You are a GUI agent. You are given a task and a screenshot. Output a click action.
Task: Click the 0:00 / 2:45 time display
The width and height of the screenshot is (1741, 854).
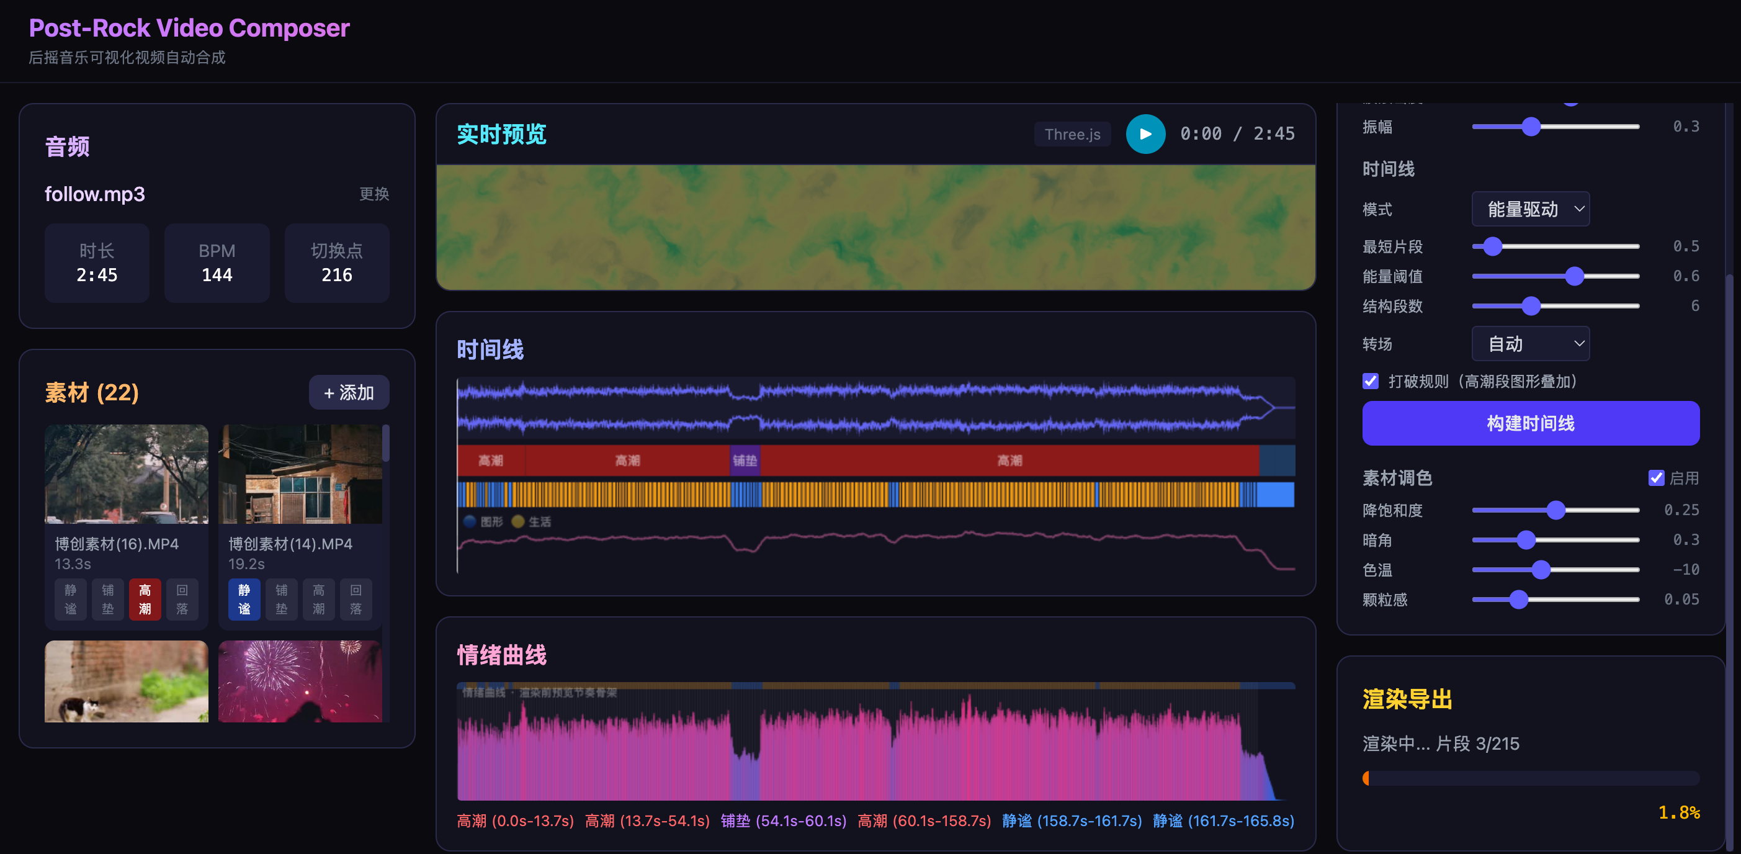[1237, 134]
